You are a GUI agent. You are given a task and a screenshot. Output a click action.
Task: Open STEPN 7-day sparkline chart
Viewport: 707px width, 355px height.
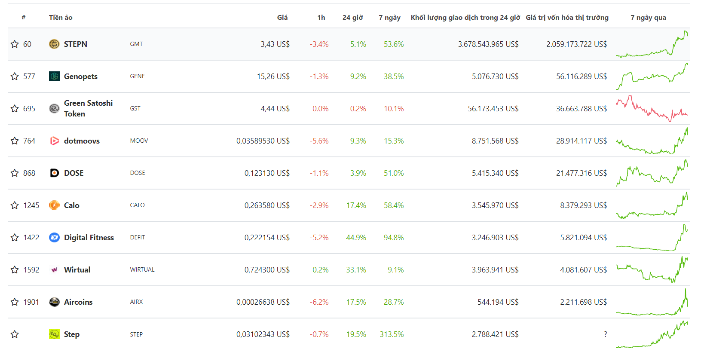click(x=652, y=44)
